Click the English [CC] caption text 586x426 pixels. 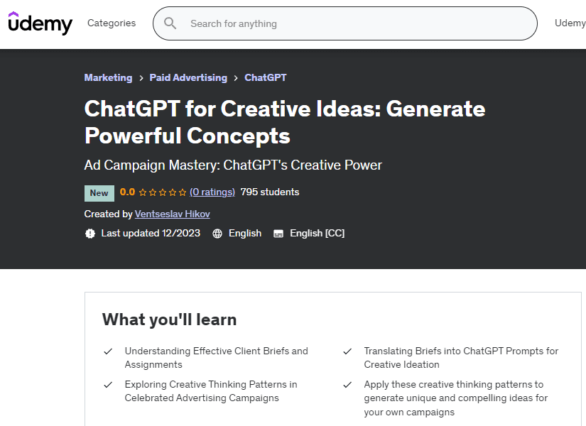click(x=318, y=233)
